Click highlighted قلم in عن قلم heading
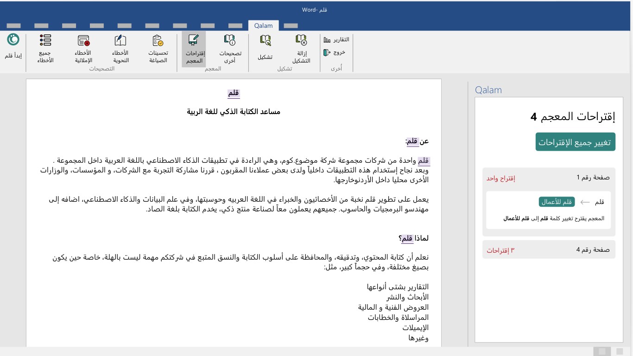The image size is (633, 356). point(412,141)
